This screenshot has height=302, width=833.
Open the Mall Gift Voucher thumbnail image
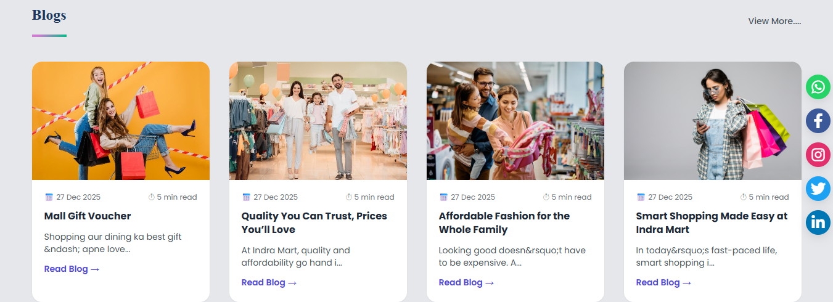pos(121,121)
